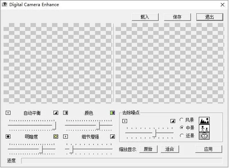
Task: Click the minimum icon left of 自动平衡
Action: click(x=8, y=113)
